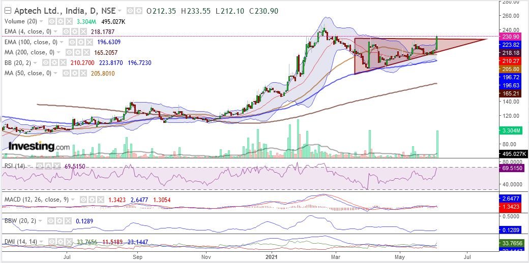Expand the Volume (20) dropdown arrow

[x=41, y=21]
